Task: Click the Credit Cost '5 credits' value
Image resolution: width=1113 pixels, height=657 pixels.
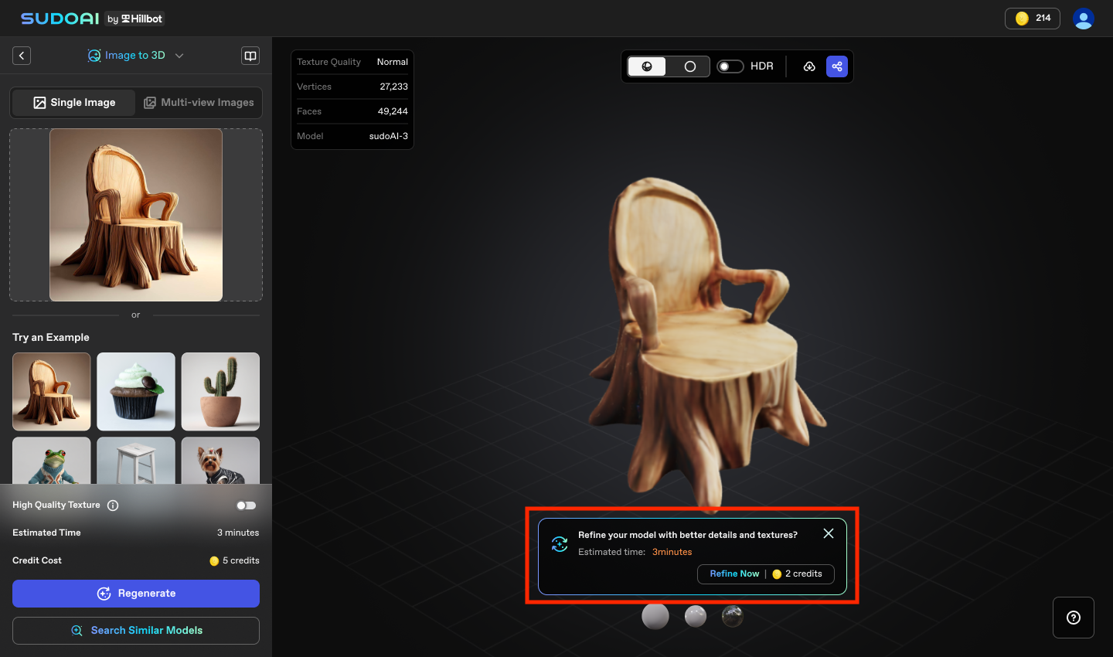Action: [x=235, y=561]
